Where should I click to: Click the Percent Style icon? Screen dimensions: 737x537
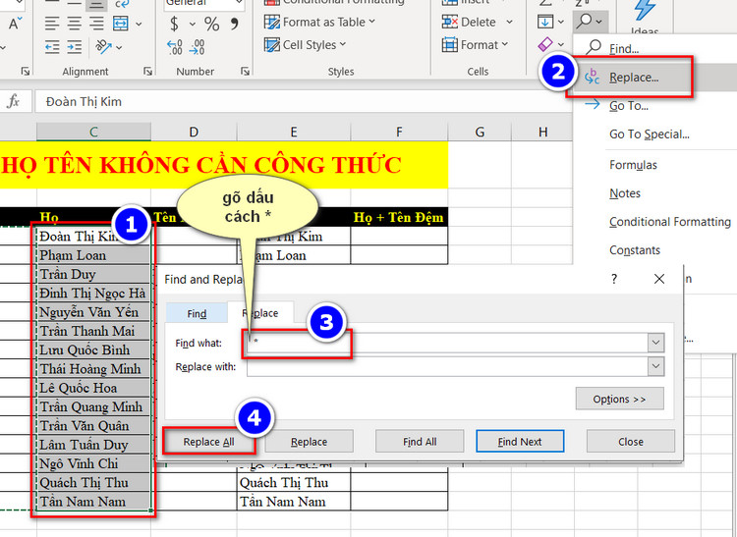[211, 24]
